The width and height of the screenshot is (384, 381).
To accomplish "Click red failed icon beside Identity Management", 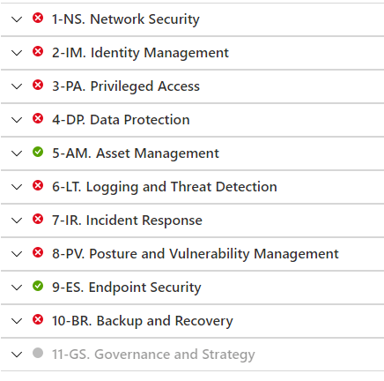I will click(38, 51).
